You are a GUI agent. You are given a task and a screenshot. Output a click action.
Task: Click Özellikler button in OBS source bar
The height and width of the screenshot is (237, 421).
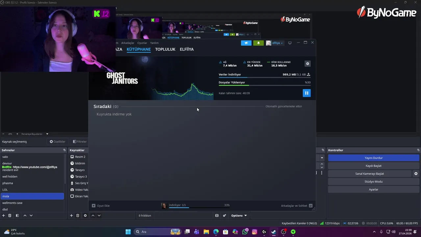(x=58, y=142)
